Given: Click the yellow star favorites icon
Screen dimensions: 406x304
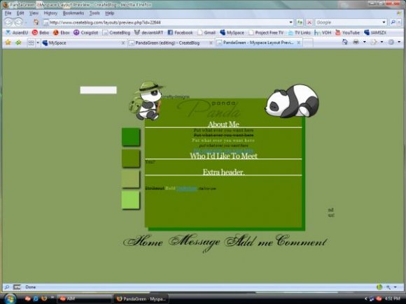Looking at the screenshot, I should [x=8, y=43].
